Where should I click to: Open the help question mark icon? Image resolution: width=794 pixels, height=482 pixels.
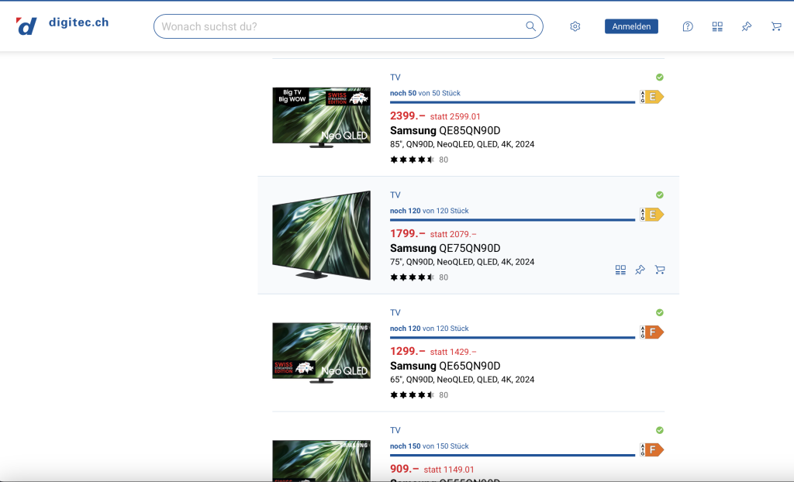point(688,26)
